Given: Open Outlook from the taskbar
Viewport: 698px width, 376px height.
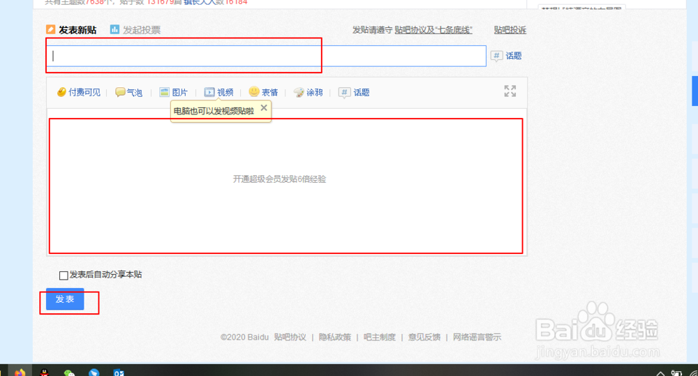Looking at the screenshot, I should click(119, 373).
